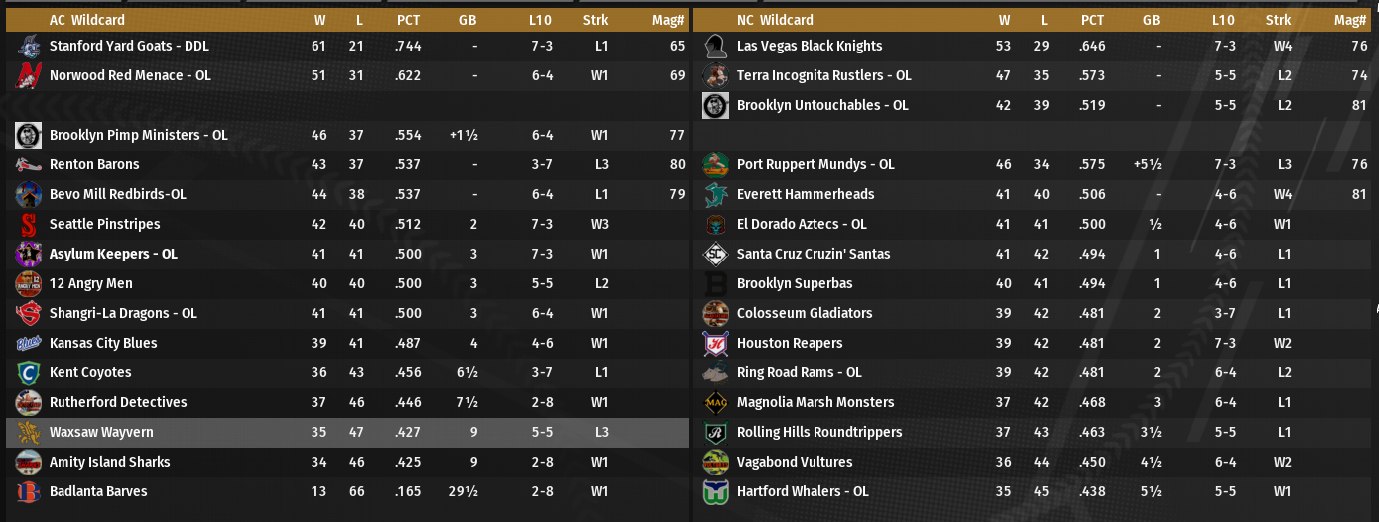This screenshot has width=1379, height=522.
Task: Click the Badlanta Barves team logo
Action: pos(28,491)
